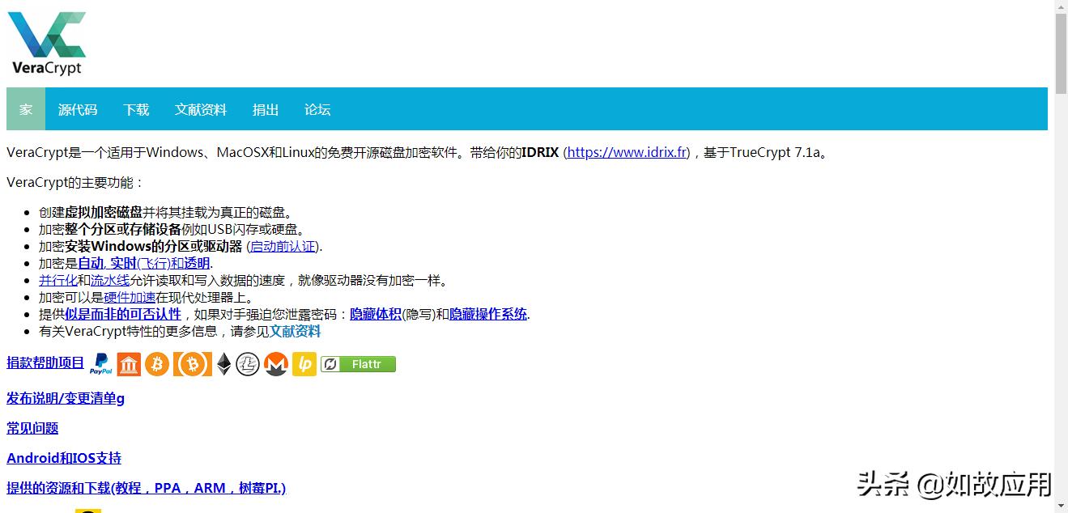Click the Monero donation icon

pos(275,364)
